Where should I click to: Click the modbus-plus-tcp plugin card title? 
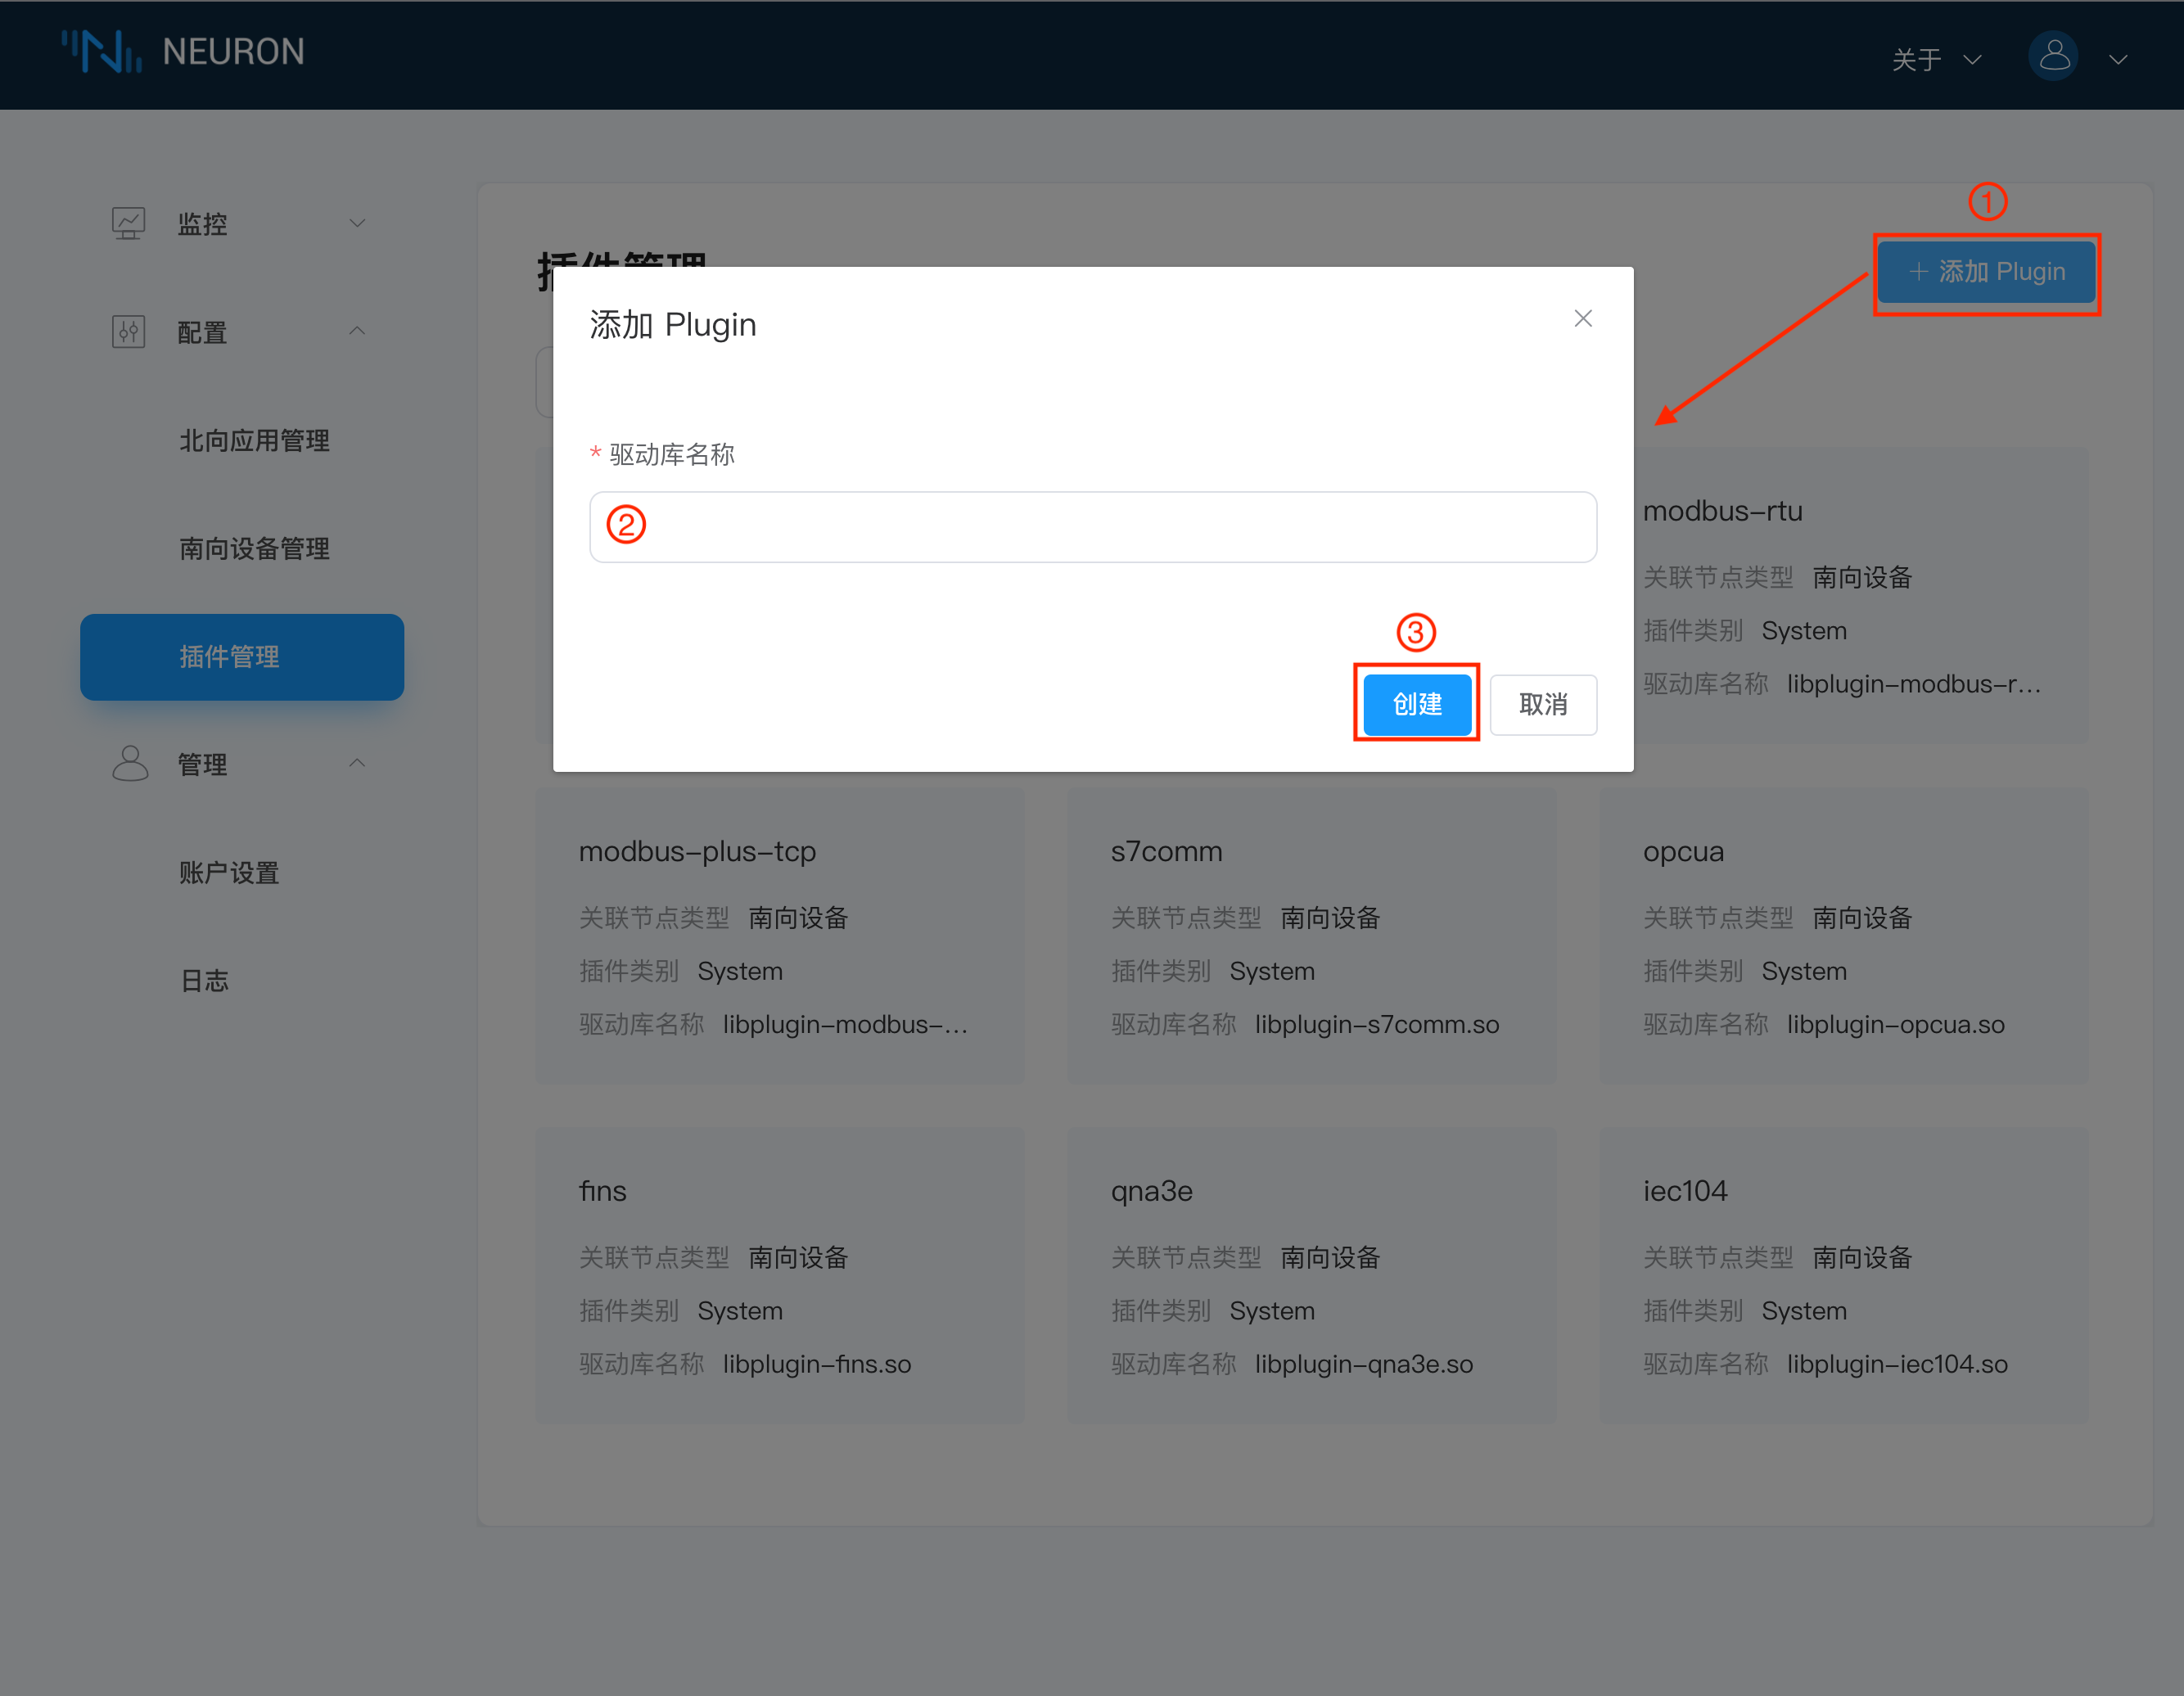coord(697,851)
